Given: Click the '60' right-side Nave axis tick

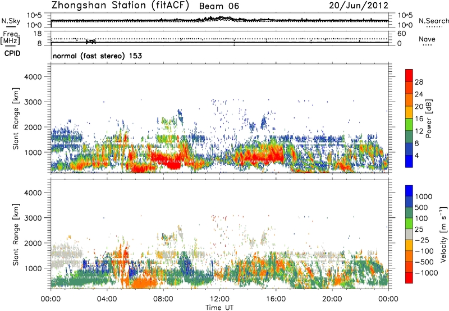Looking at the screenshot, I should pyautogui.click(x=401, y=34).
